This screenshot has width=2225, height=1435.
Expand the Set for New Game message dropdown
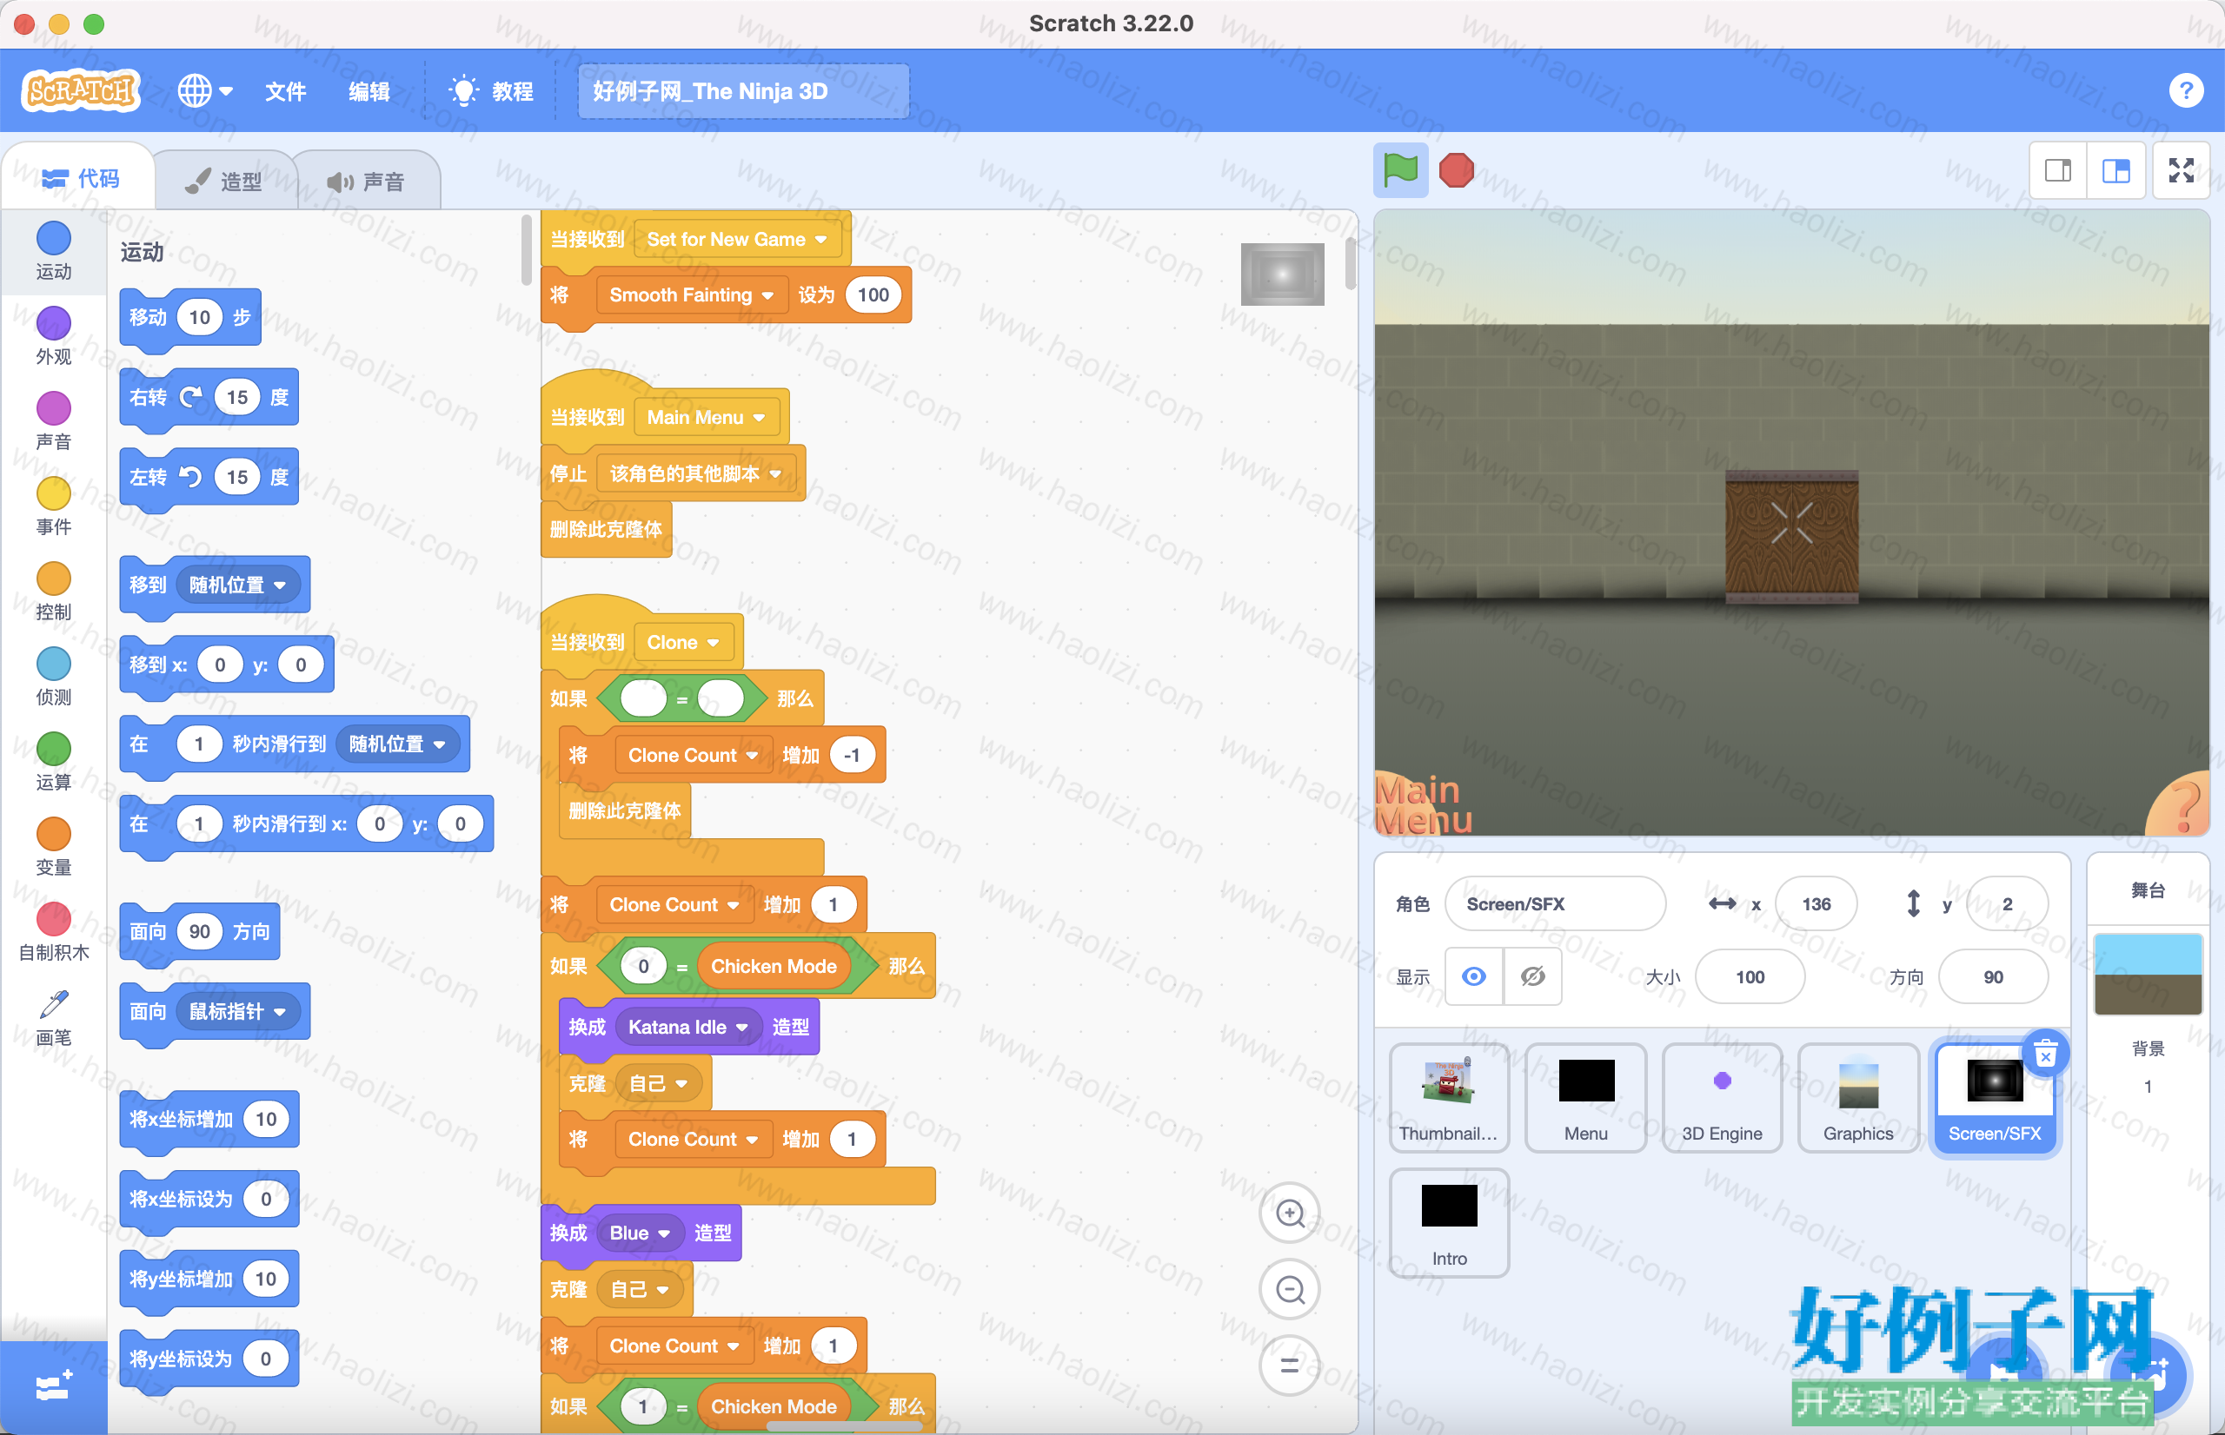click(x=737, y=240)
